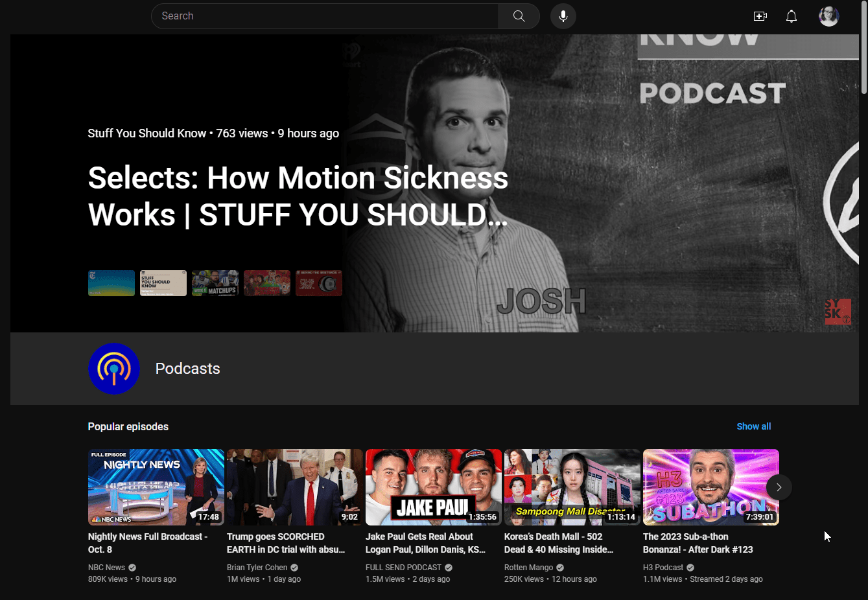The height and width of the screenshot is (600, 868).
Task: Open the H3 Subathon video thumbnail
Action: tap(711, 487)
